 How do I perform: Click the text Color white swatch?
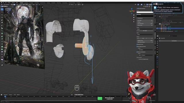(145, 12)
